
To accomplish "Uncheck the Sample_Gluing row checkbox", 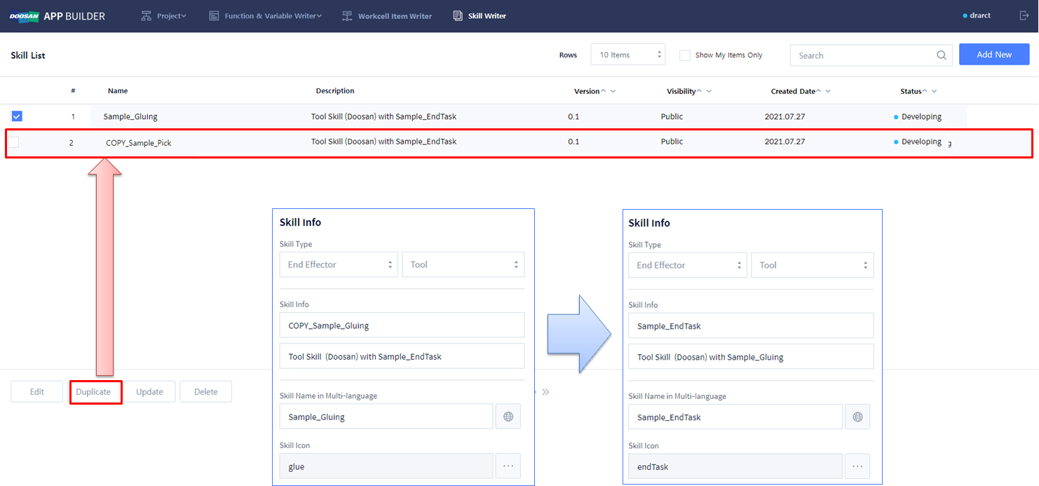I will point(17,116).
